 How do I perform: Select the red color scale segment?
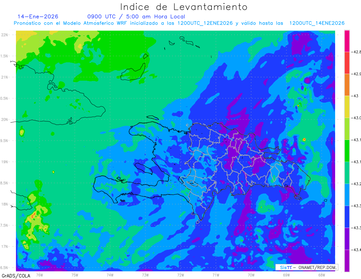point(347,63)
